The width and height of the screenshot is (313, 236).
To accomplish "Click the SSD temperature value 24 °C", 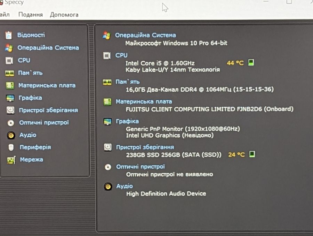I will 236,155.
